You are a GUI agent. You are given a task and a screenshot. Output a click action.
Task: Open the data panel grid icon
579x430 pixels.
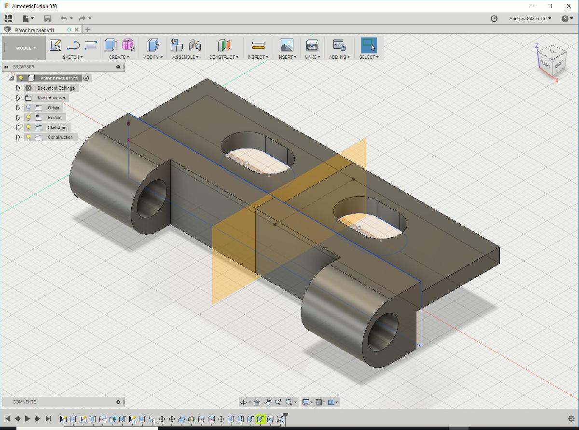click(x=9, y=18)
